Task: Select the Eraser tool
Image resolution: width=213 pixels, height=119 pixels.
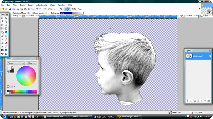Action: 6,36
